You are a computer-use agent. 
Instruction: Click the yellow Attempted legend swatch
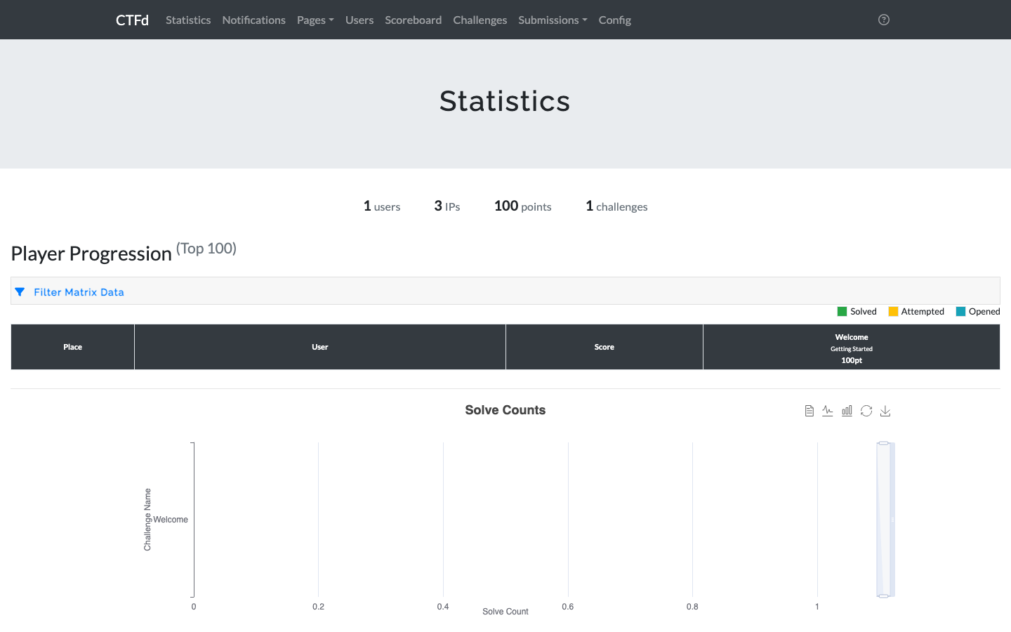click(x=893, y=312)
